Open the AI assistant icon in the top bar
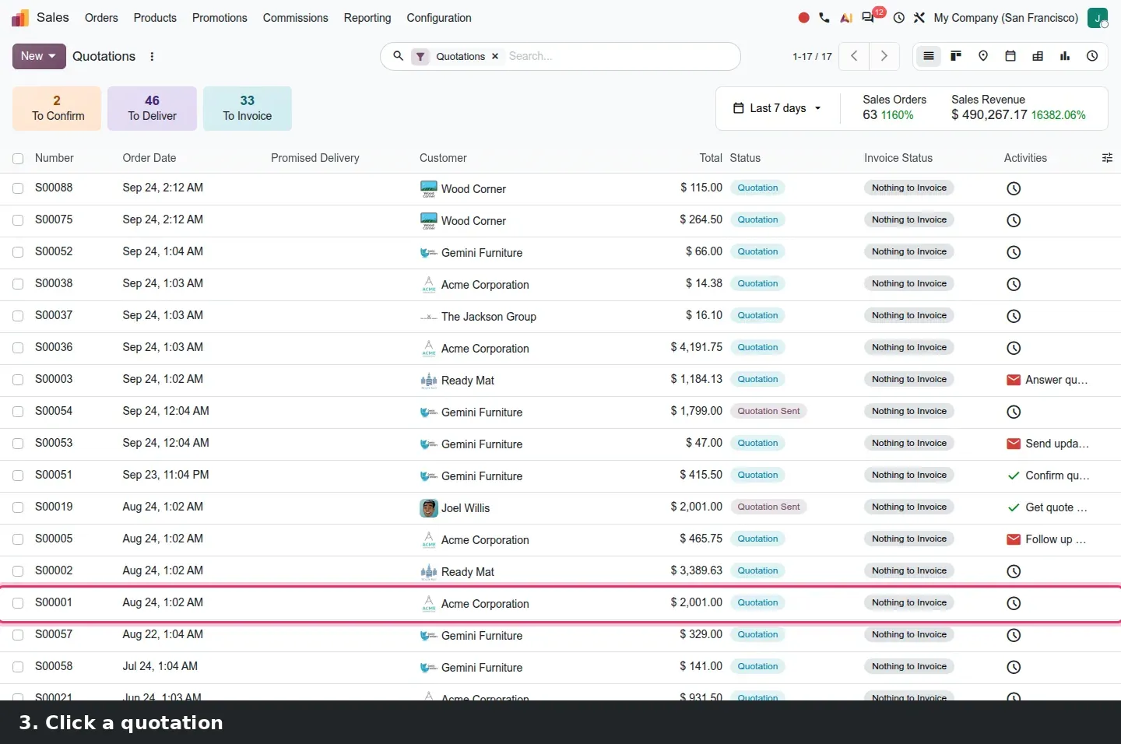Screen dimensions: 1121x744 click(x=846, y=18)
